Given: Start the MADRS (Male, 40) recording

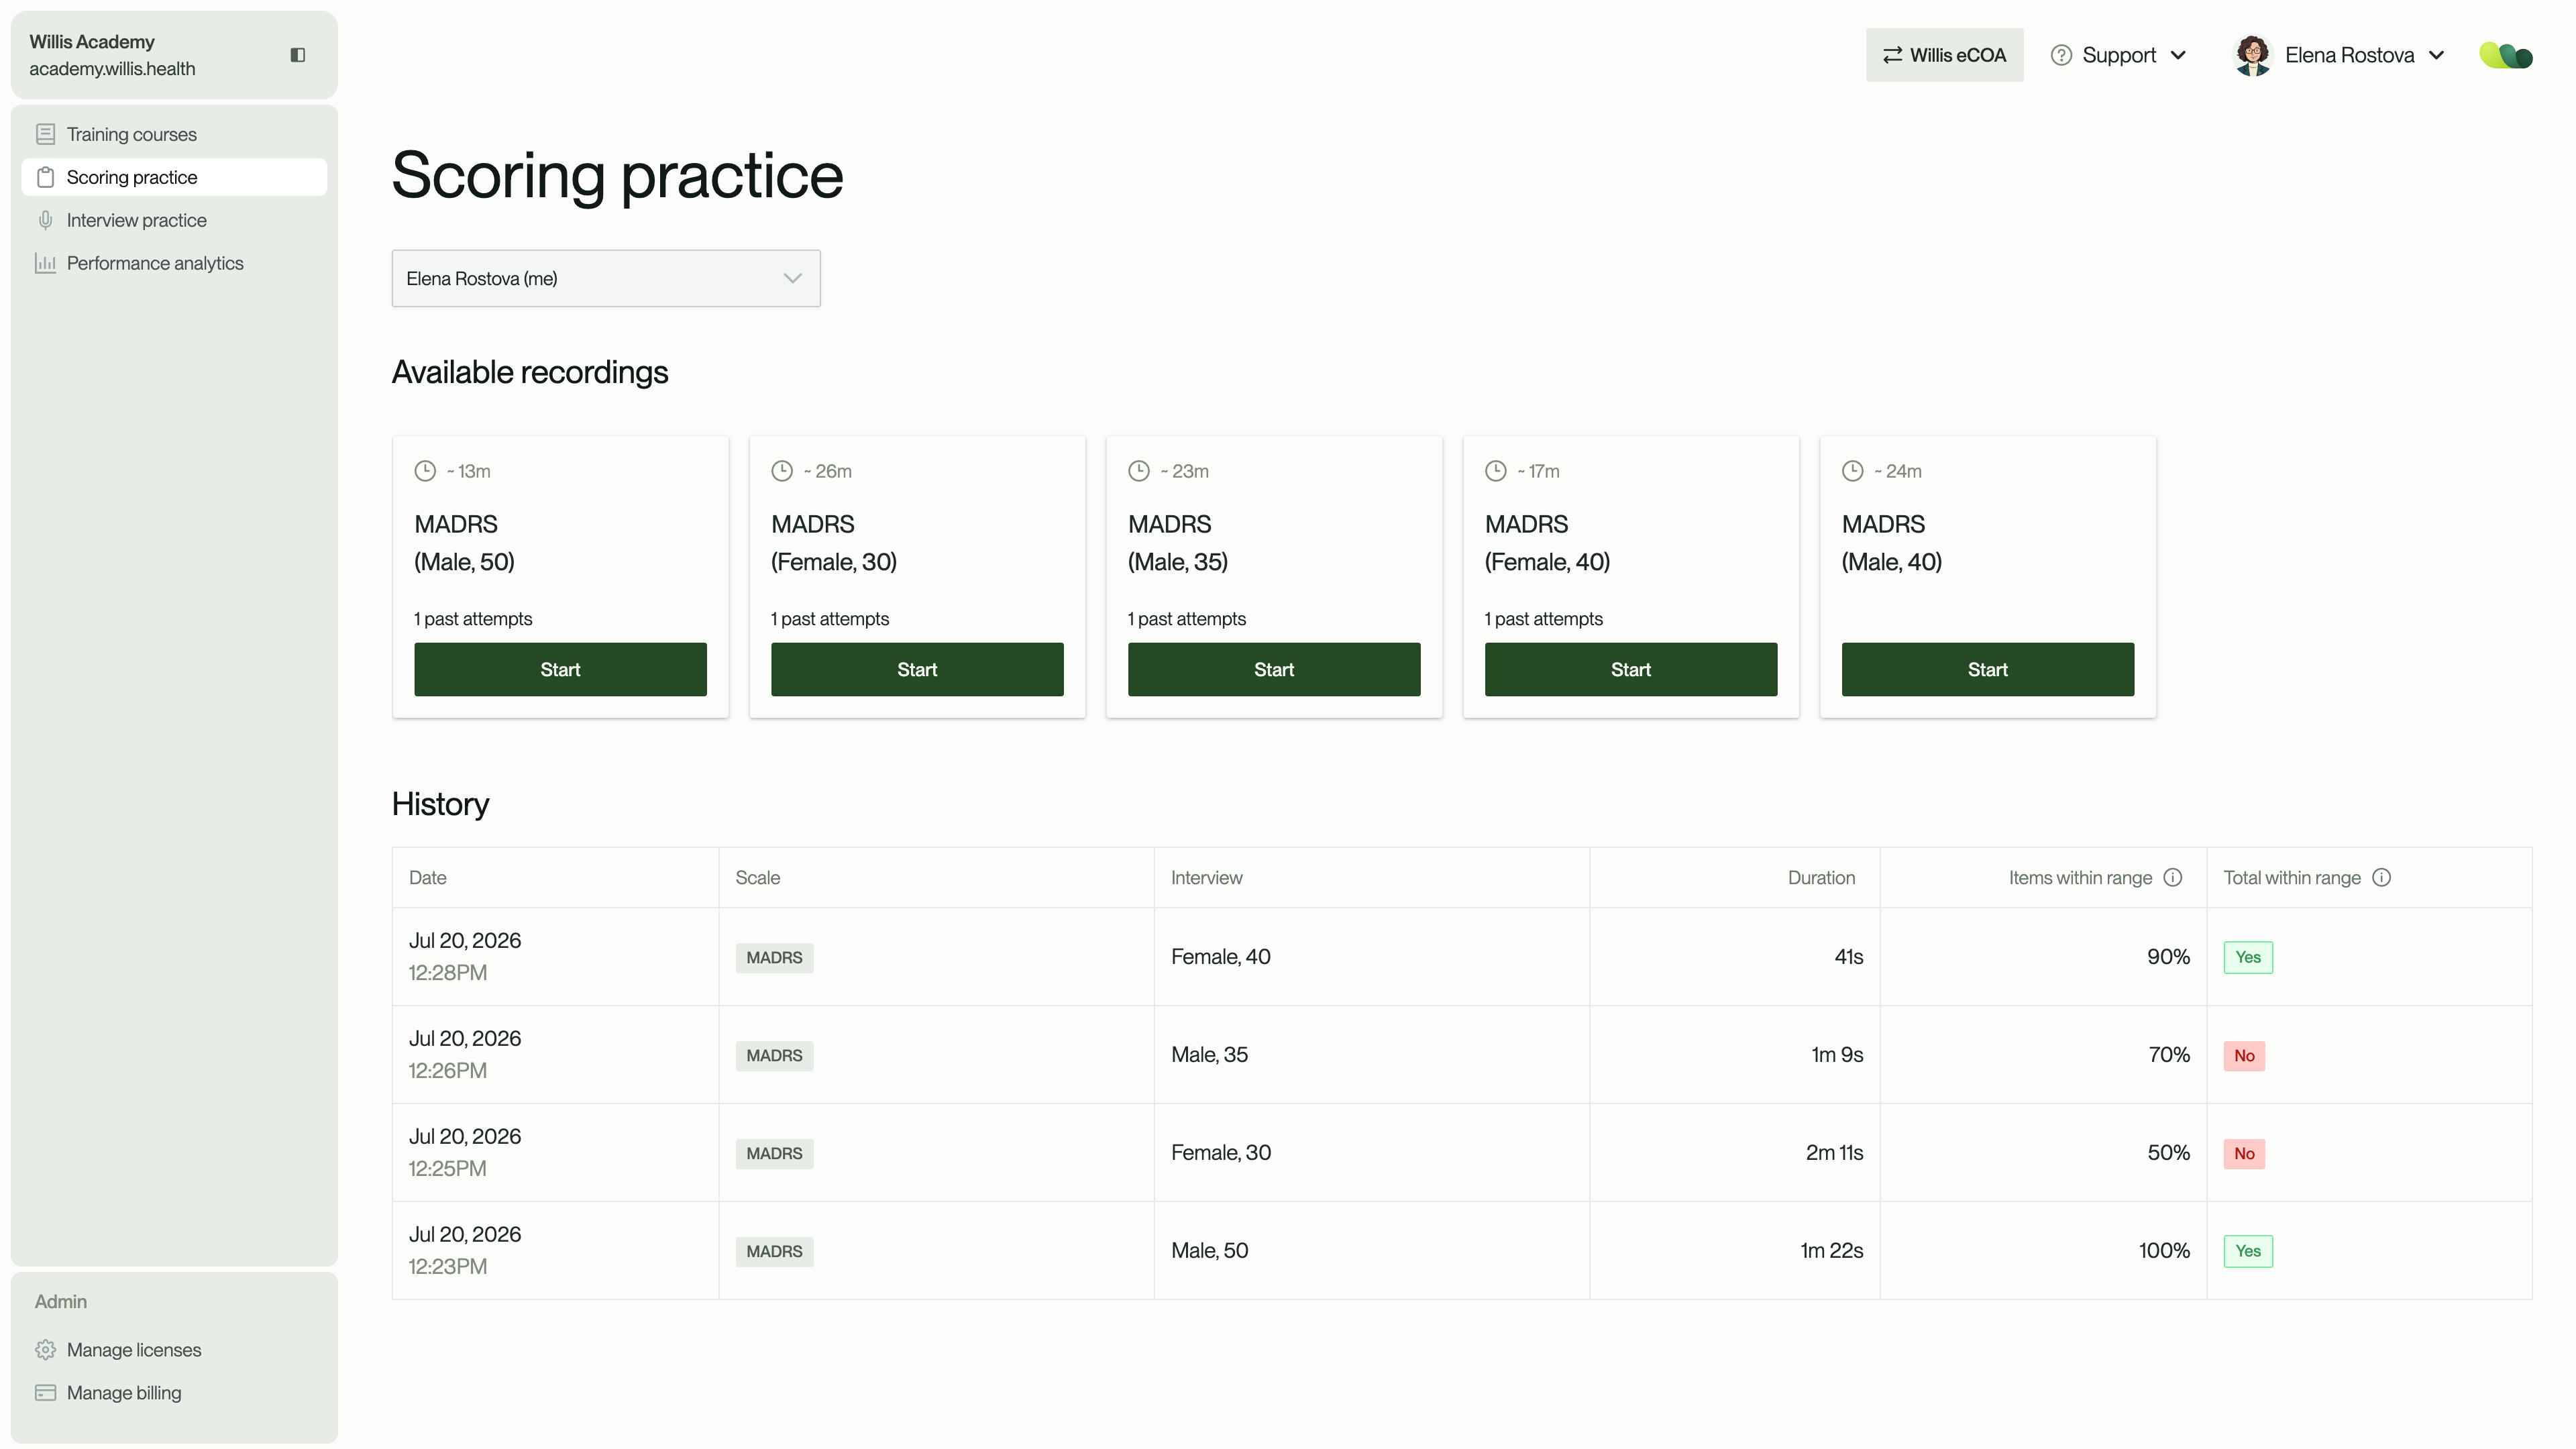Looking at the screenshot, I should coord(1988,670).
